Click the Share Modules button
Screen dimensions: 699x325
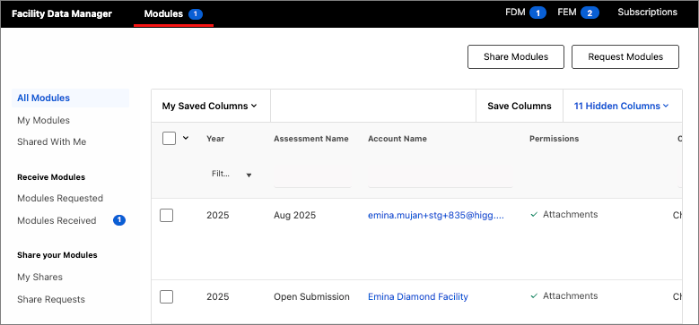coord(516,57)
